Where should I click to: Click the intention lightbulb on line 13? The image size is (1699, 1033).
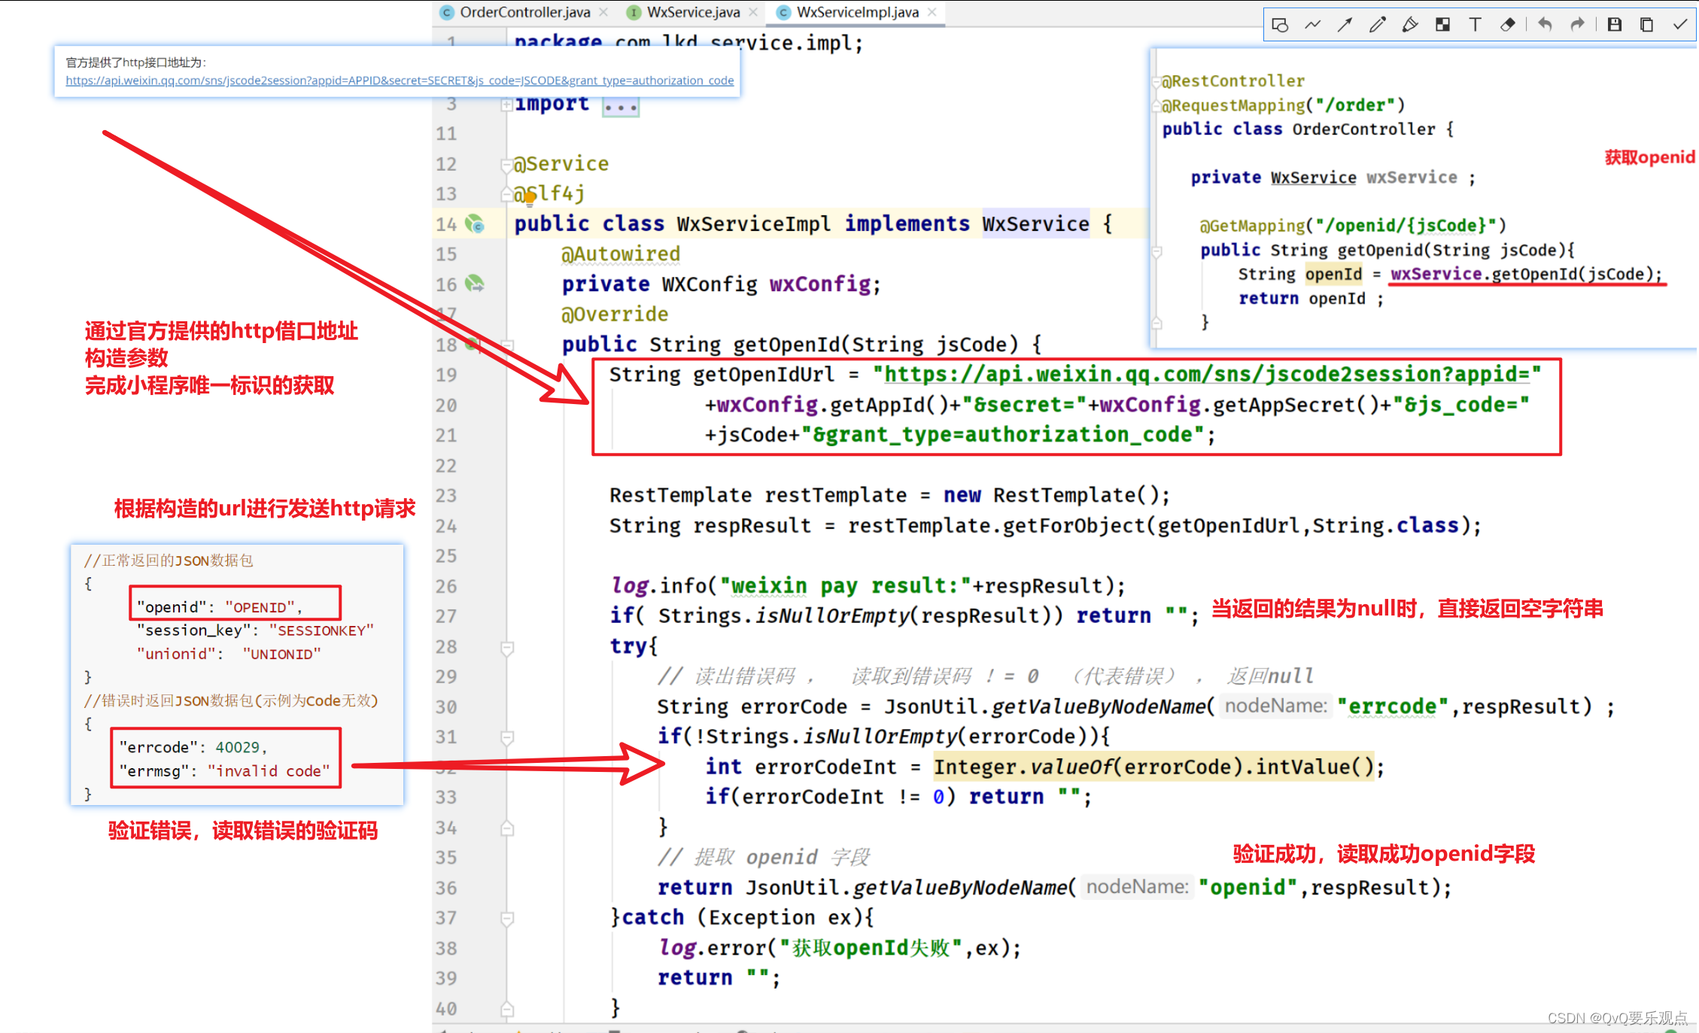click(530, 198)
